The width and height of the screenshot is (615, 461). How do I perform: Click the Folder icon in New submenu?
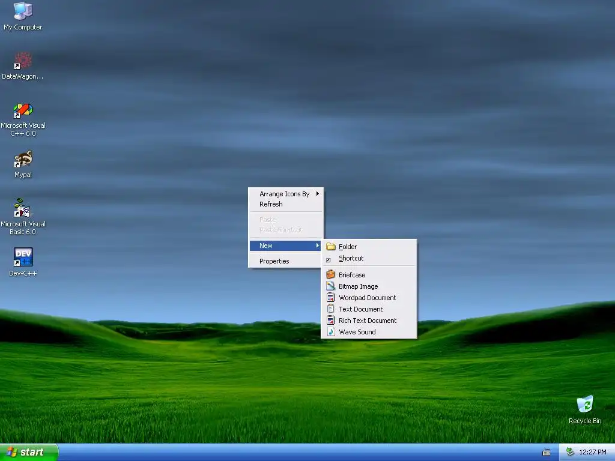331,247
